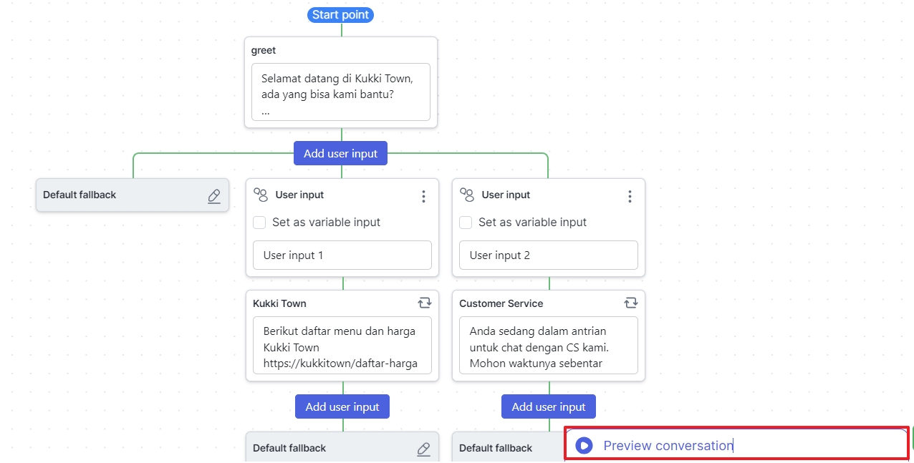Click Add user input under Customer Service node

[548, 406]
